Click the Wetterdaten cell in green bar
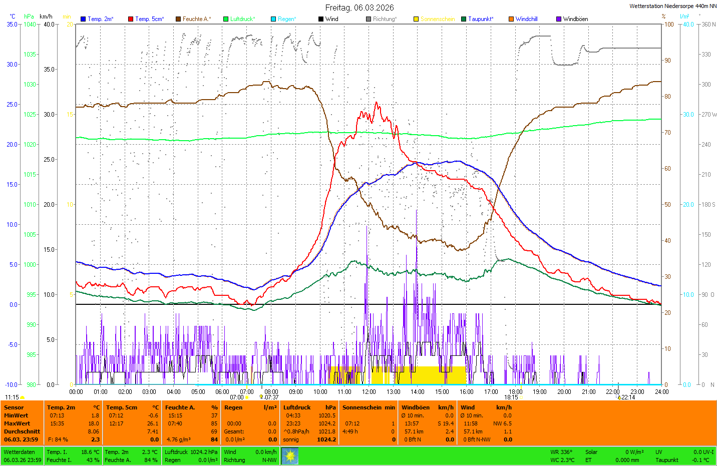717x466 pixels. point(19,452)
